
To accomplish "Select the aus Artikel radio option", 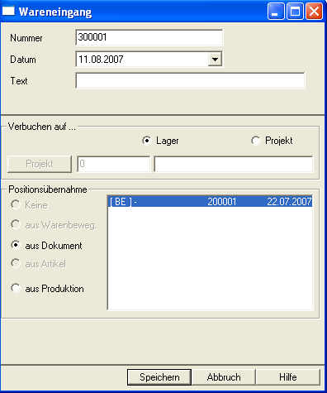I will [16, 264].
